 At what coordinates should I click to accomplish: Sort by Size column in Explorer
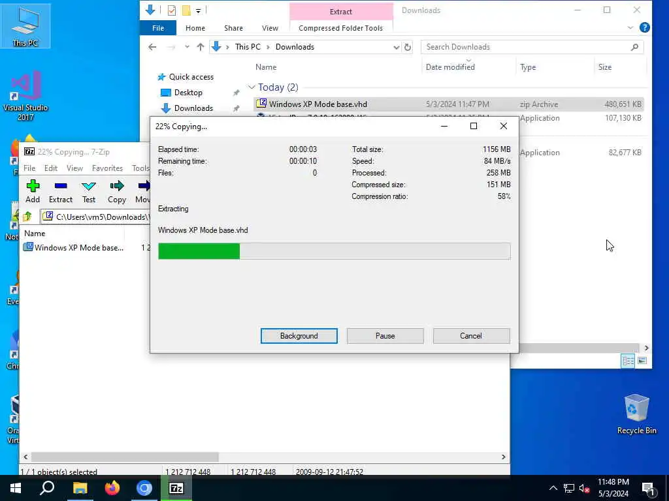point(604,67)
